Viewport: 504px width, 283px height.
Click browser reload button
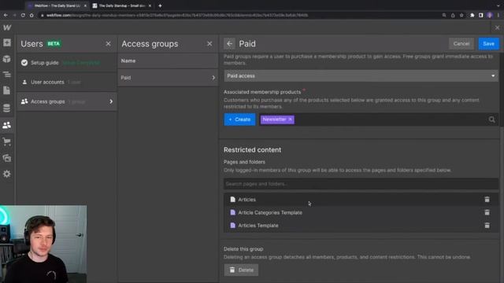pos(23,15)
